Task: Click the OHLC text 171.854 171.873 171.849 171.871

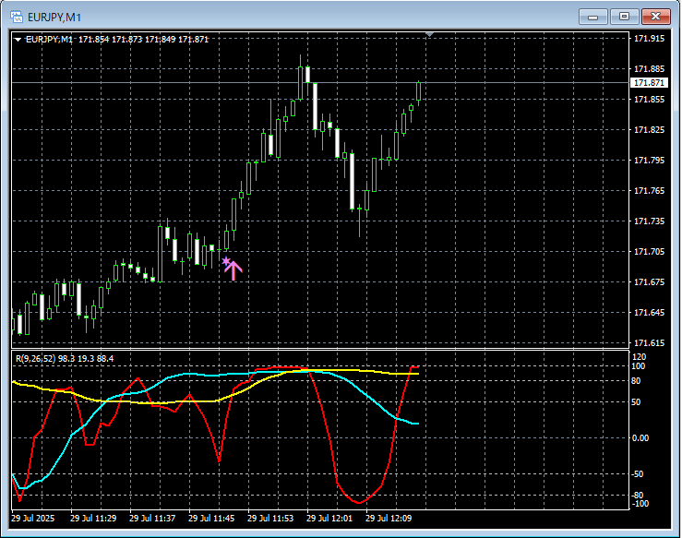Action: [x=144, y=40]
